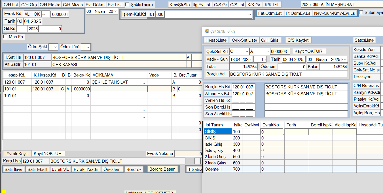Open the Ödm.Şekl dropdown
The image size is (383, 193).
point(55,47)
